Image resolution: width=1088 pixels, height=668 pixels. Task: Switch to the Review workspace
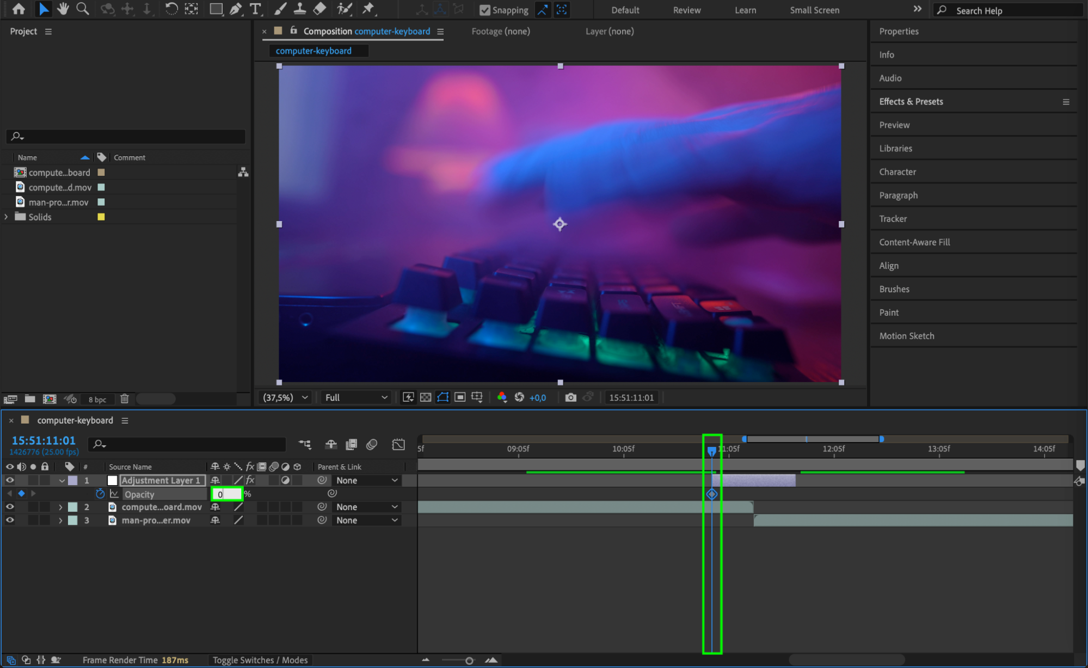[x=686, y=10]
